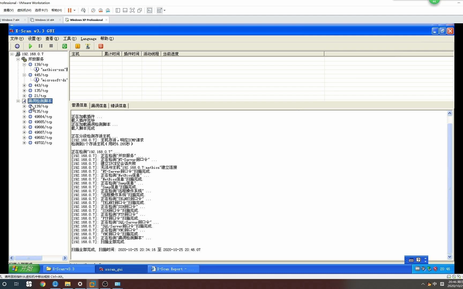This screenshot has height=289, width=463.
Task: Open VMware snapshot manager icon
Action: 108,10
